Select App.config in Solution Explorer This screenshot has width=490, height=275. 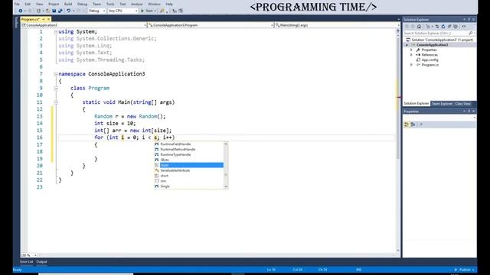pyautogui.click(x=430, y=60)
